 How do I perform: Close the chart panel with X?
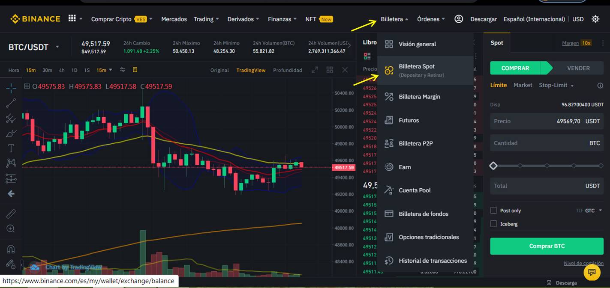click(x=345, y=70)
